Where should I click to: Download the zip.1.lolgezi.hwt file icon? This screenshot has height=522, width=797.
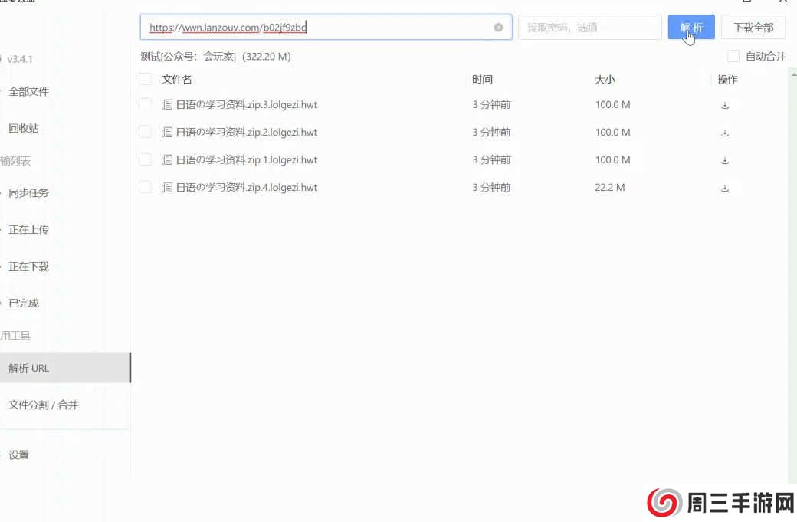725,160
